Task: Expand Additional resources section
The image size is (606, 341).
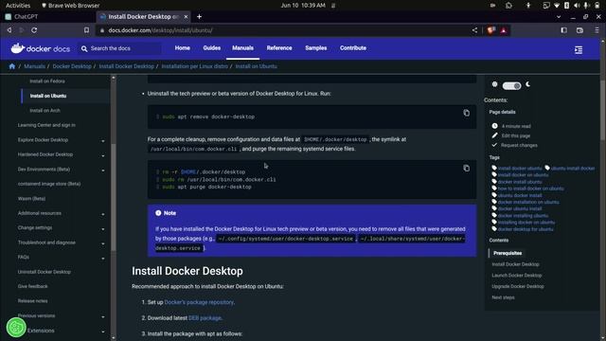Action: tap(103, 214)
